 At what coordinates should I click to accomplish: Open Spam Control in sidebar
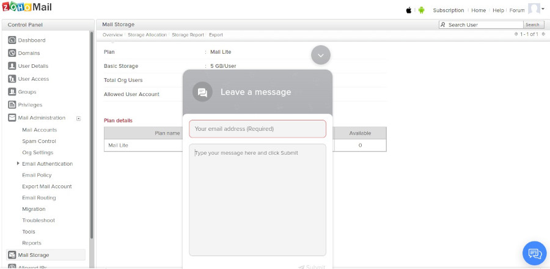[39, 141]
